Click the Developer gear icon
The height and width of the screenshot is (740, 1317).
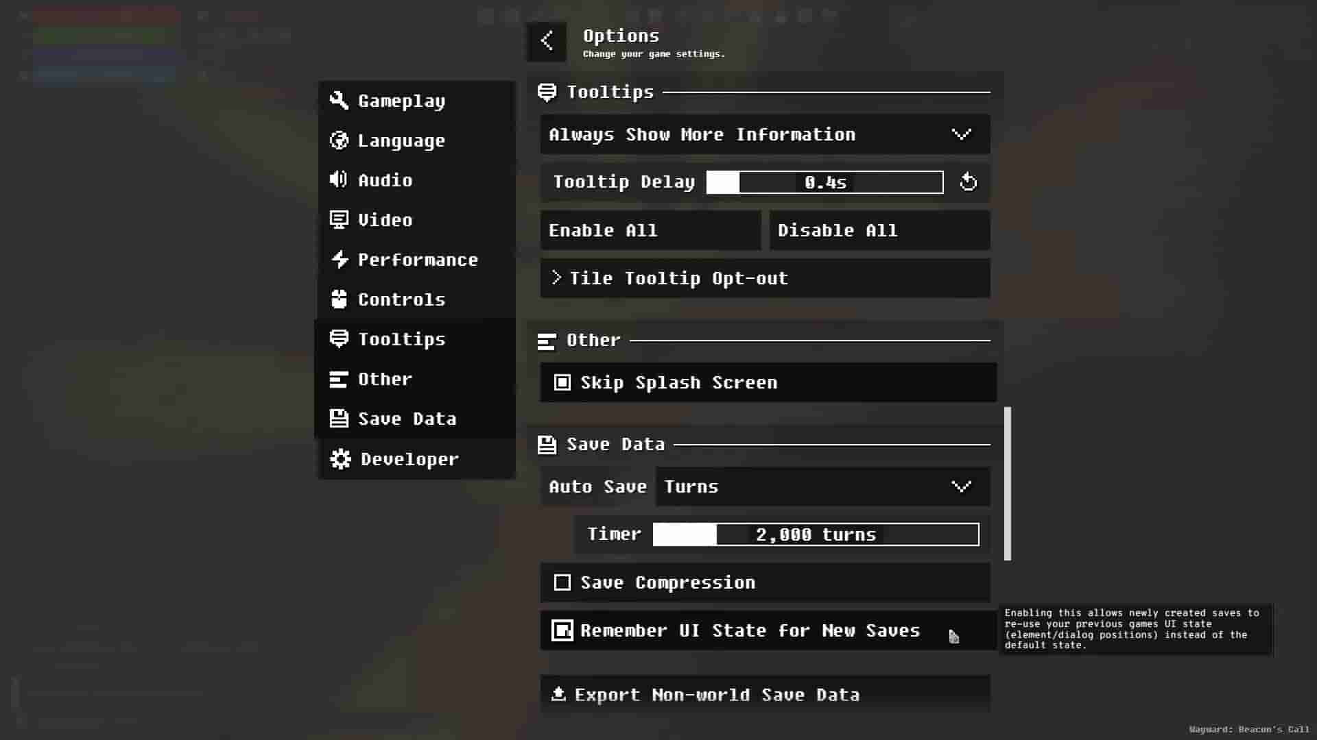tap(340, 459)
